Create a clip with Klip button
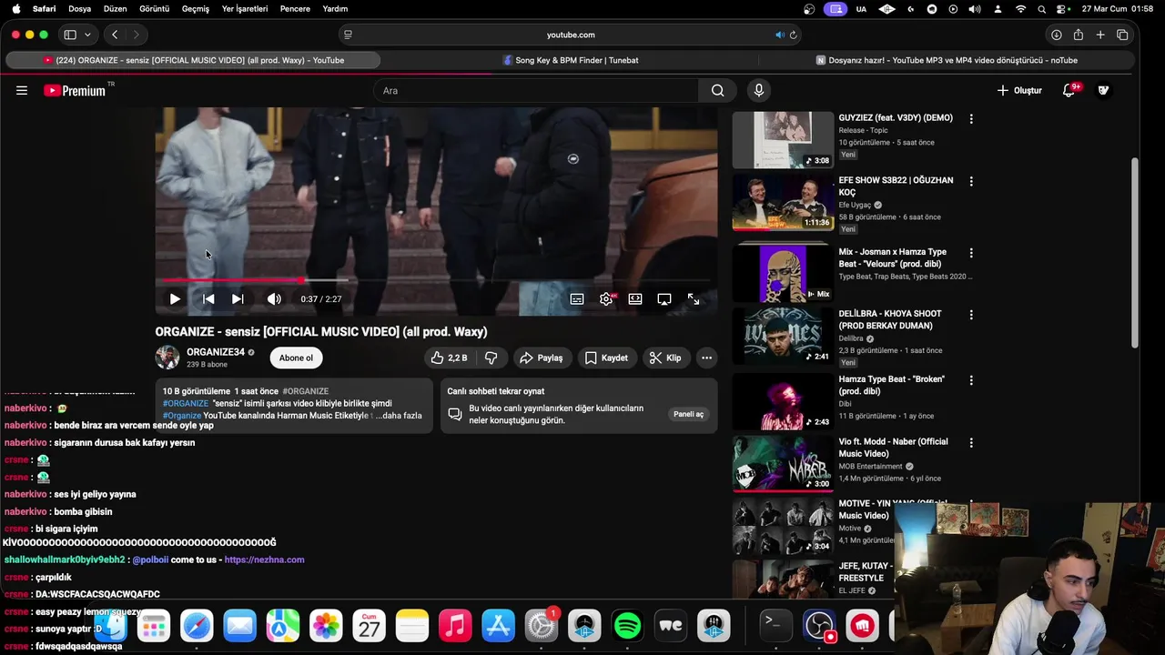 pos(664,358)
